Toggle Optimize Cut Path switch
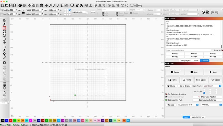 click(166, 100)
